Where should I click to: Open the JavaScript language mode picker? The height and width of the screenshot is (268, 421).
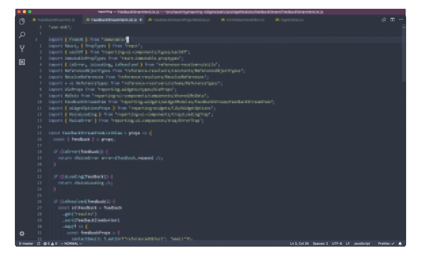point(361,243)
